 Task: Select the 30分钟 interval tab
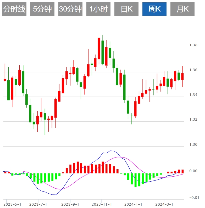click(x=70, y=9)
